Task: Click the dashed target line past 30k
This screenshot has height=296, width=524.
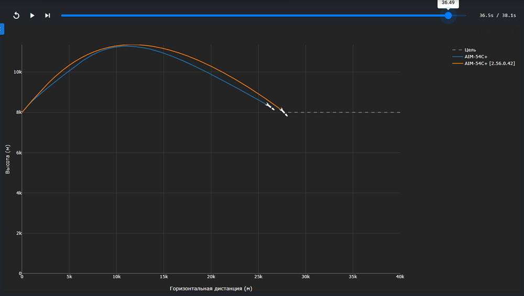Action: pos(344,112)
